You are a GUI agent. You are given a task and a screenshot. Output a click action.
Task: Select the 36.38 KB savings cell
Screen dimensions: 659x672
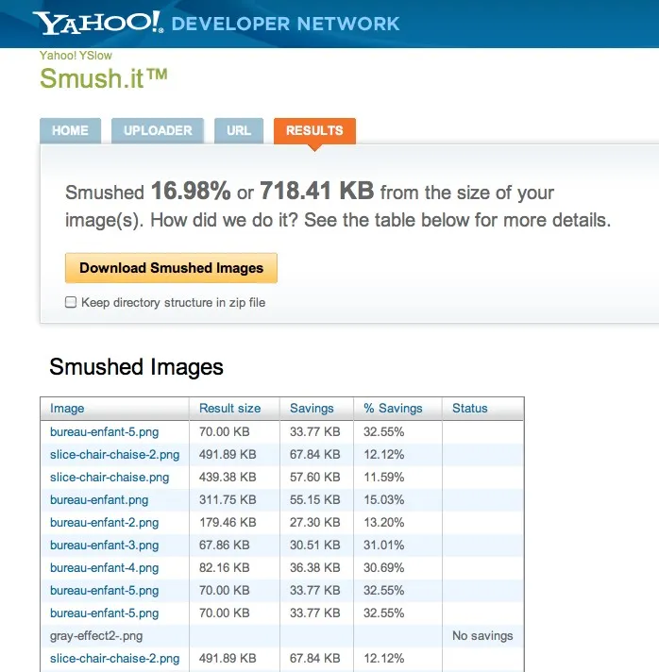315,568
